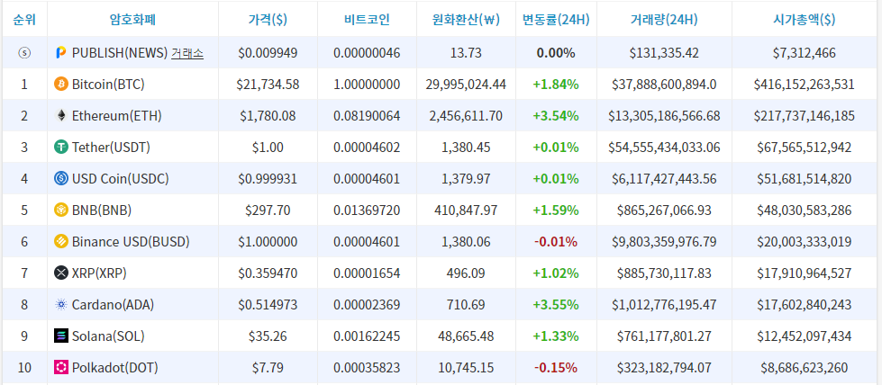This screenshot has width=882, height=385.
Task: Select PUBLISH change 0.00%
Action: [556, 53]
